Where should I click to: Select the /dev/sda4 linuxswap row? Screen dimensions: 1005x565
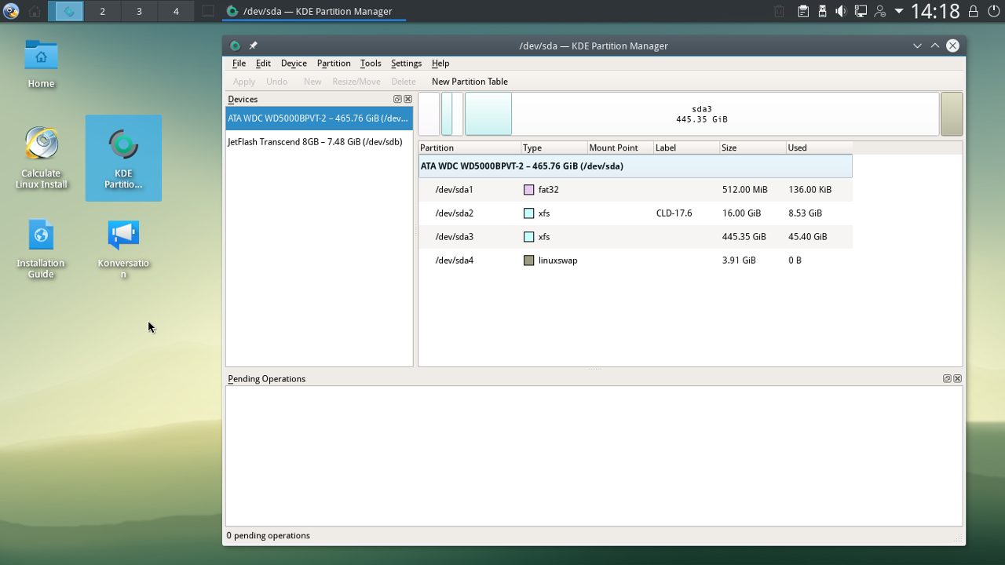[x=635, y=260]
